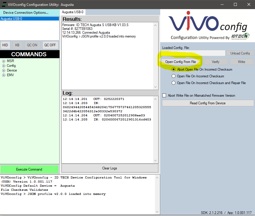Select the Config tree item label
The image size is (255, 216).
click(x=11, y=66)
